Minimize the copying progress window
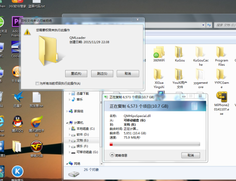This screenshot has height=181, width=236. pyautogui.click(x=184, y=96)
